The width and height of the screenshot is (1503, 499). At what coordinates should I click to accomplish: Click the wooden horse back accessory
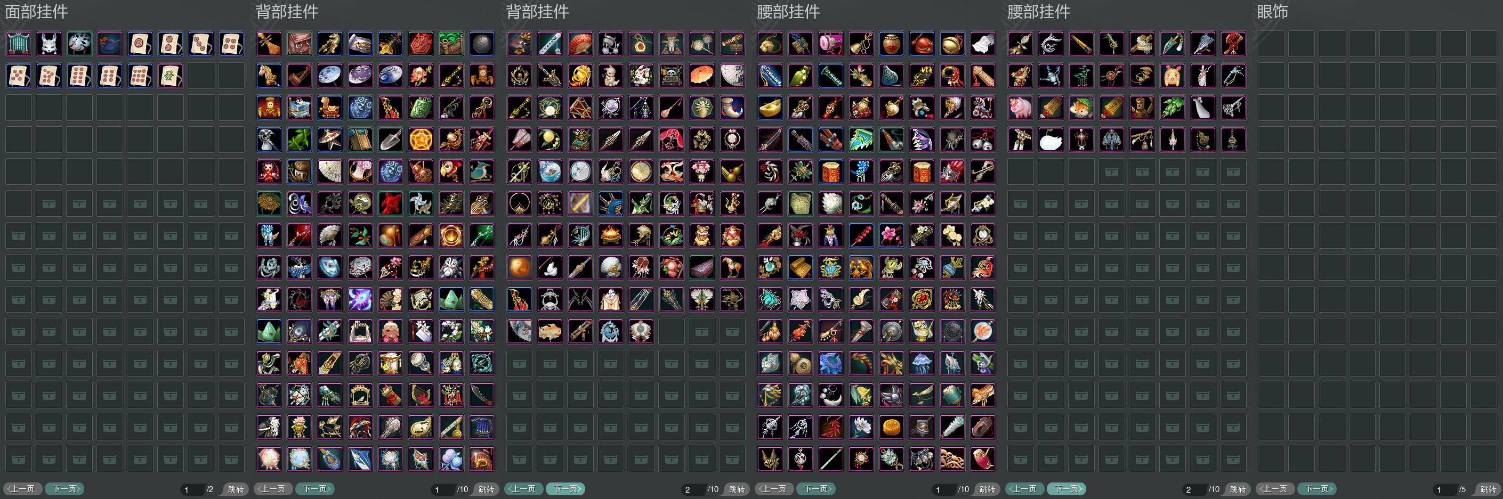[x=269, y=76]
